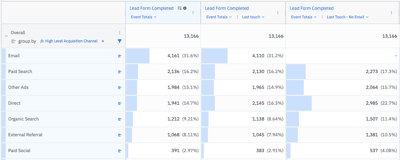Select the Direct channel row label
This screenshot has height=160, width=400.
pyautogui.click(x=14, y=103)
